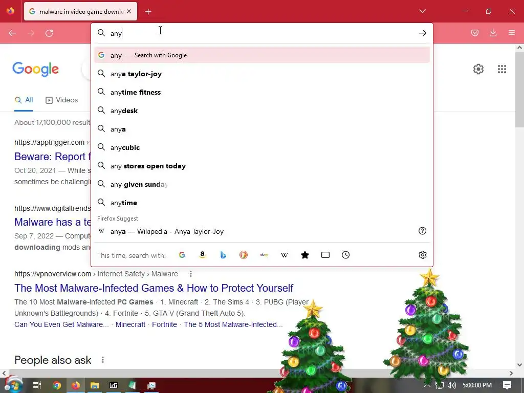Select 'any — Search with Google' suggestion
The height and width of the screenshot is (393, 524).
262,55
